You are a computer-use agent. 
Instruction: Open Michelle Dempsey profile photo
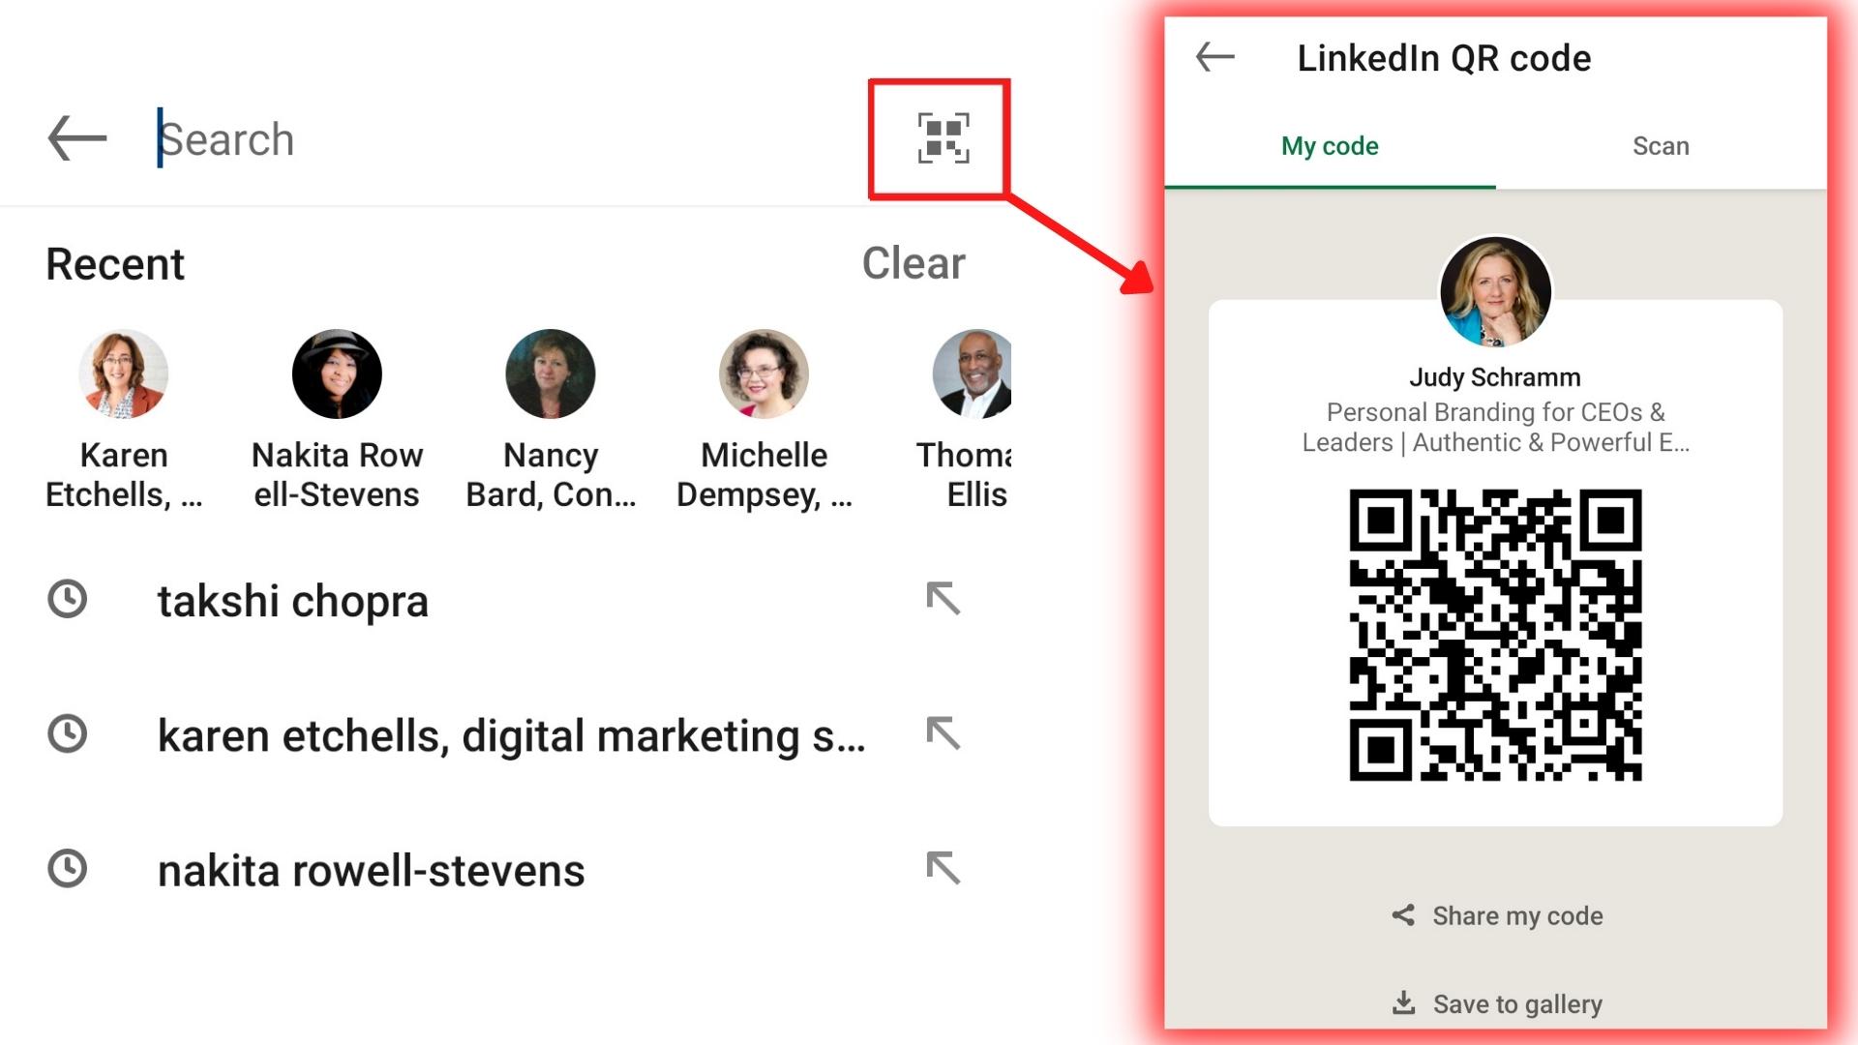[x=764, y=373]
